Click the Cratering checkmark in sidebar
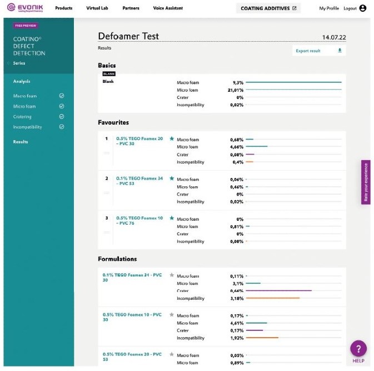The height and width of the screenshot is (371, 374). (x=62, y=116)
